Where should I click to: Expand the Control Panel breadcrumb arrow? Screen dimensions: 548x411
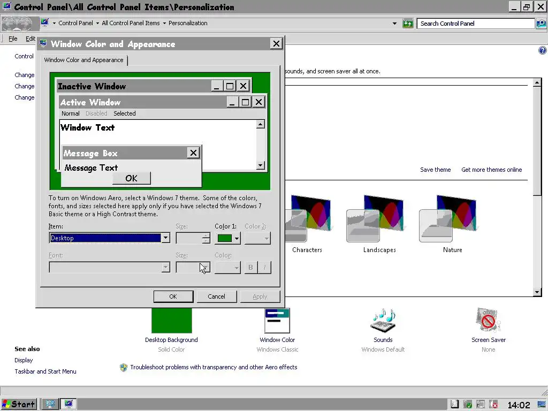point(97,24)
